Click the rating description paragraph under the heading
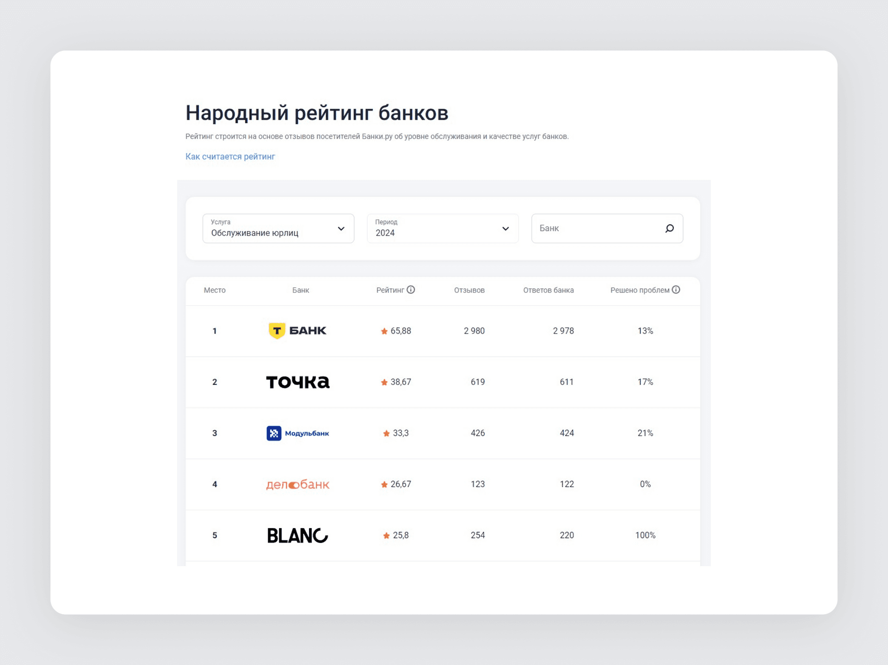The height and width of the screenshot is (665, 888). [377, 136]
